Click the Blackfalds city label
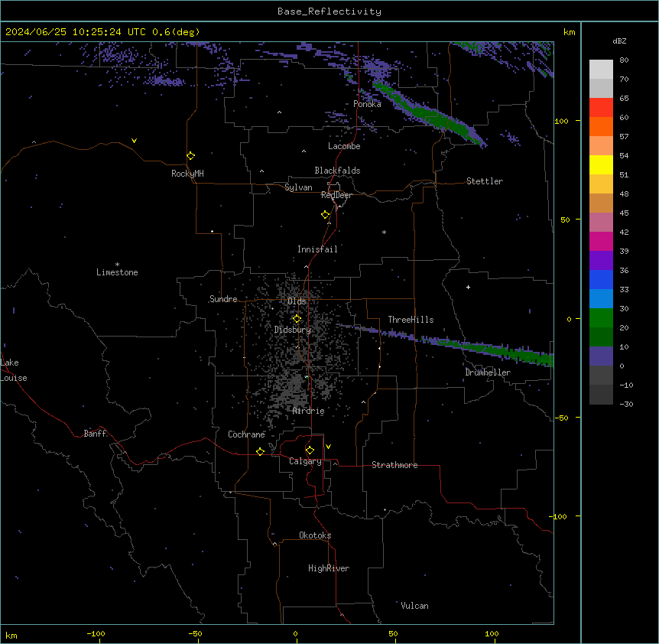Viewport: 659px width, 644px height. (337, 171)
